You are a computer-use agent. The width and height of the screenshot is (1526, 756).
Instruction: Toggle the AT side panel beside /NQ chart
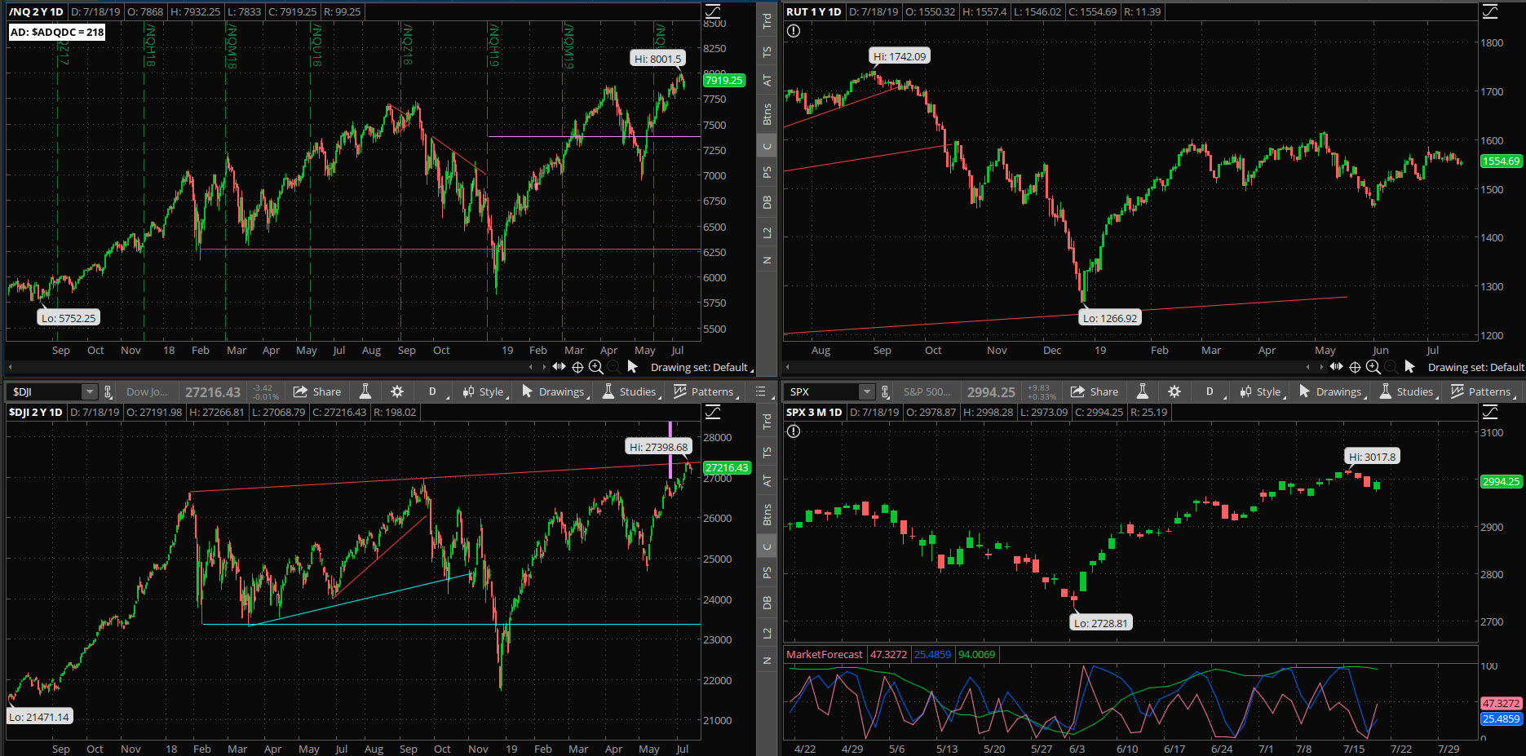point(767,81)
